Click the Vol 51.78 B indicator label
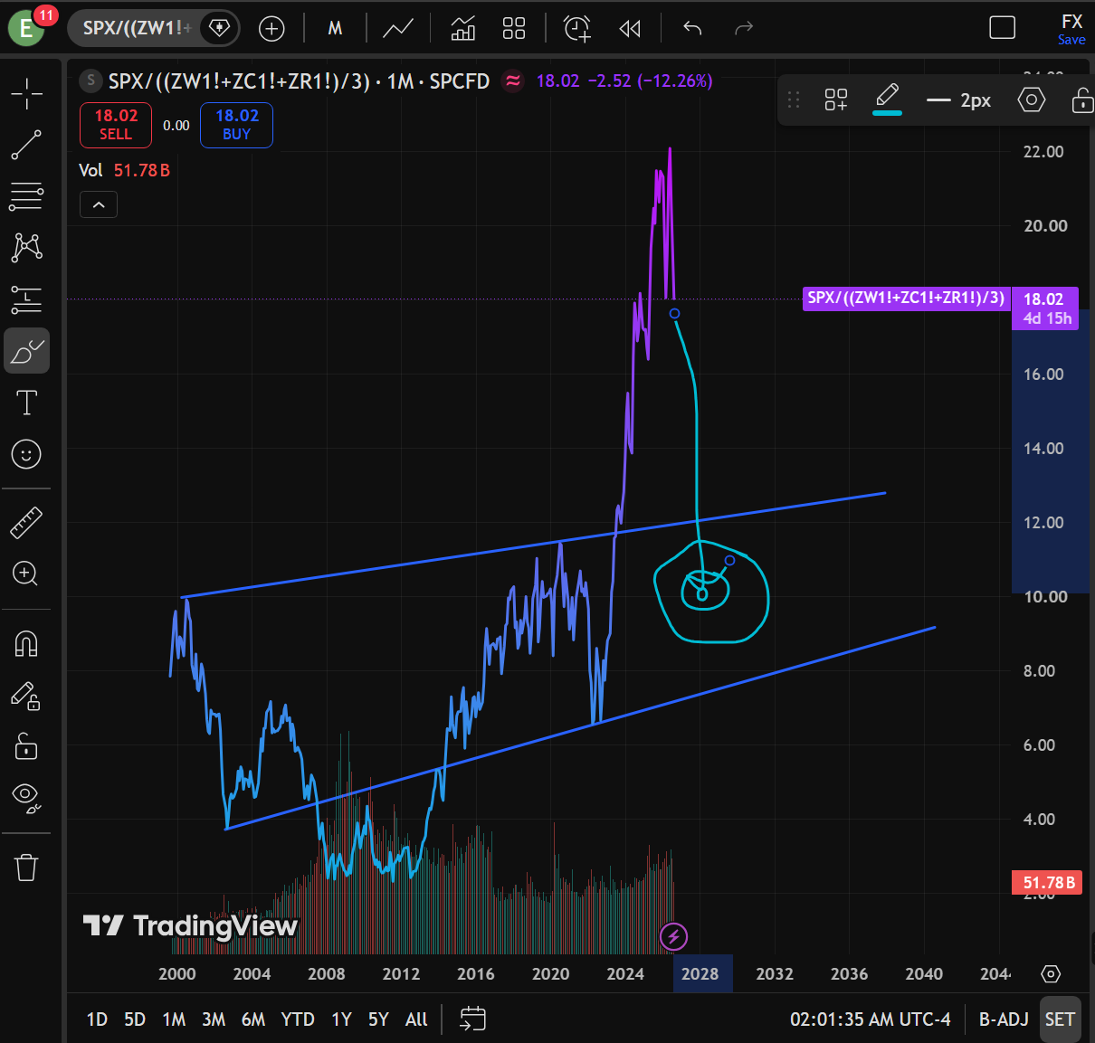Viewport: 1095px width, 1043px height. pos(124,170)
